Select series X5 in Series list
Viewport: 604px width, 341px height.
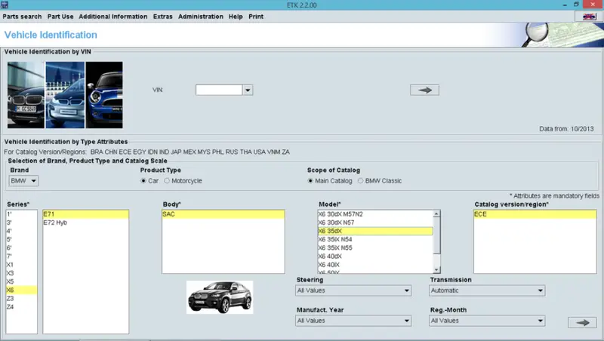[x=22, y=281]
